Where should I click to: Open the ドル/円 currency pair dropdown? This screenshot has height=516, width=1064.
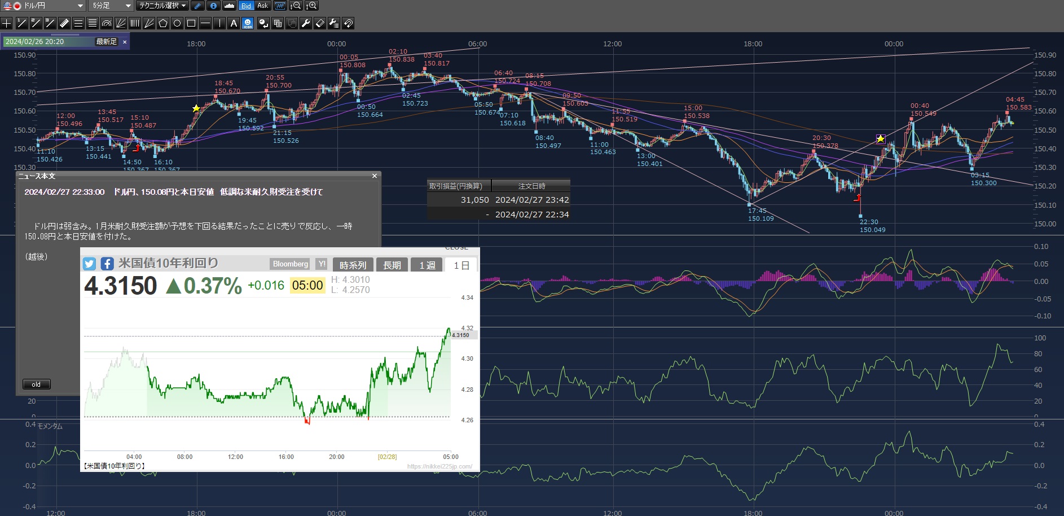coord(43,6)
